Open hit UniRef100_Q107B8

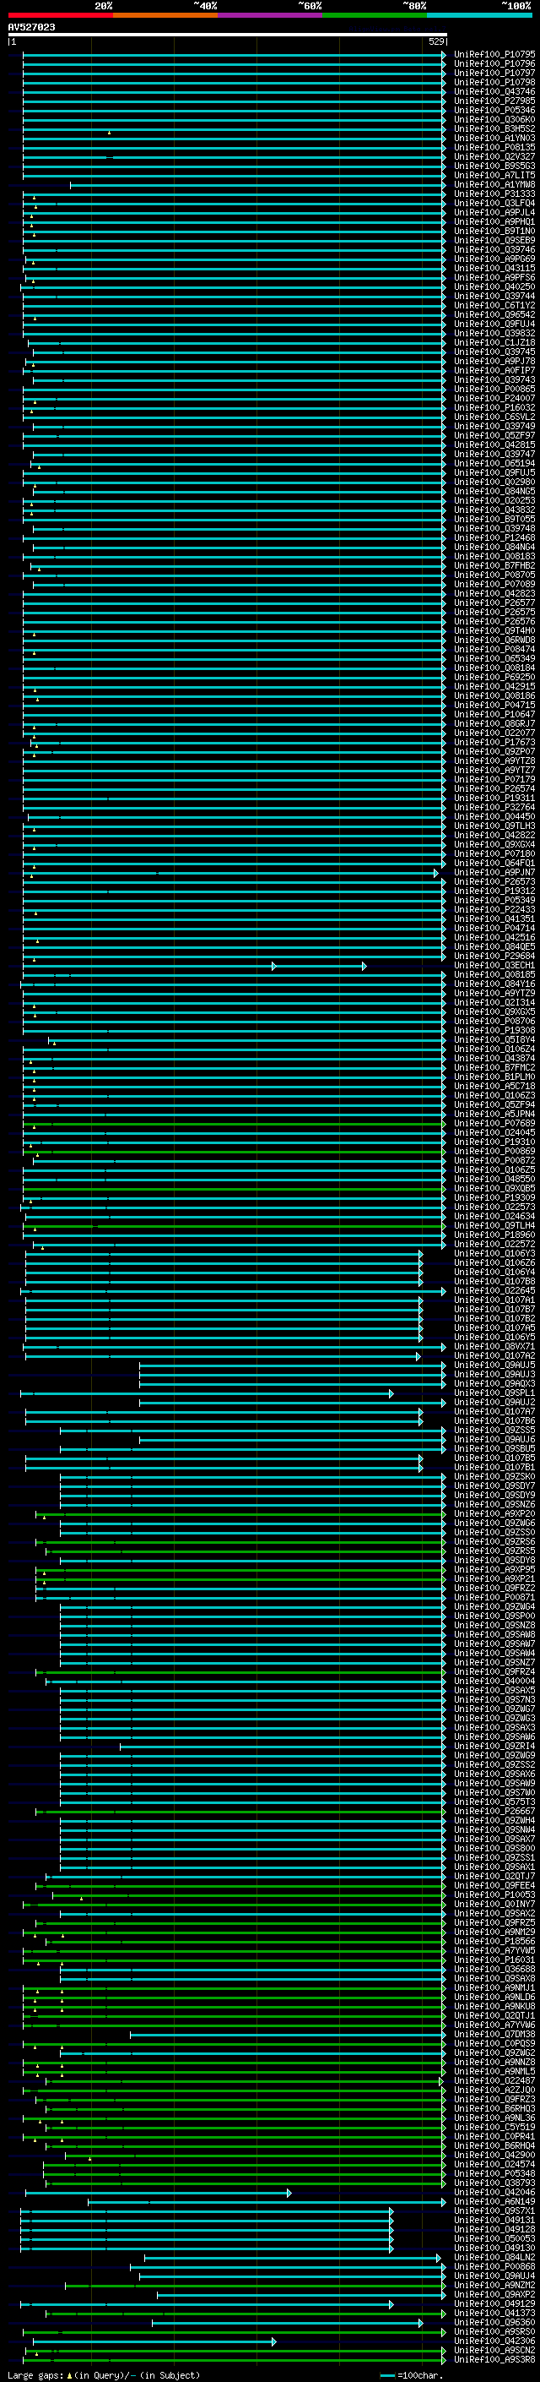494,1281
